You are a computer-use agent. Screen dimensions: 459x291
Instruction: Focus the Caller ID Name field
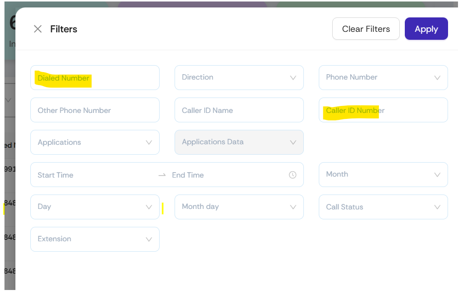(239, 110)
